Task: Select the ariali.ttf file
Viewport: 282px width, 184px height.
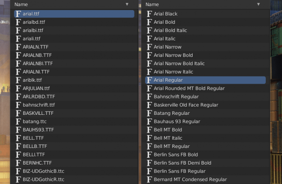Action: pyautogui.click(x=74, y=38)
